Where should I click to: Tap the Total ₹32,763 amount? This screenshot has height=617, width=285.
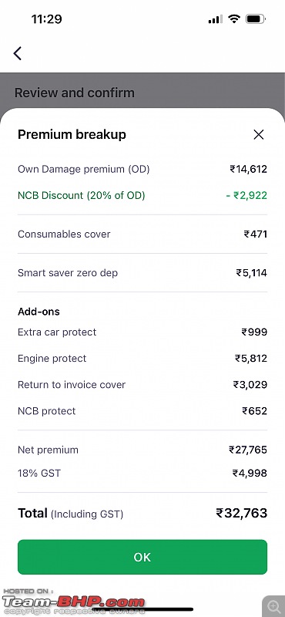click(241, 513)
